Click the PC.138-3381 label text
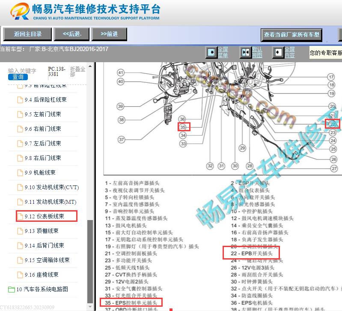Screen dimensions: 342x311 57,72
